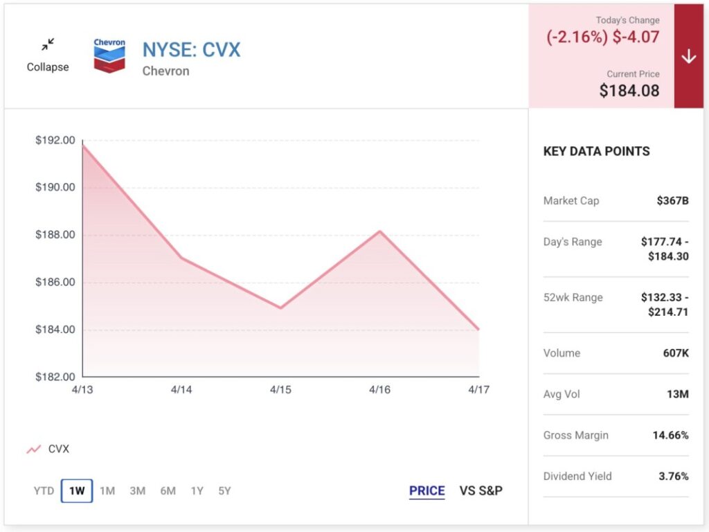Image resolution: width=709 pixels, height=532 pixels.
Task: Select the 1W time range
Action: (x=76, y=491)
